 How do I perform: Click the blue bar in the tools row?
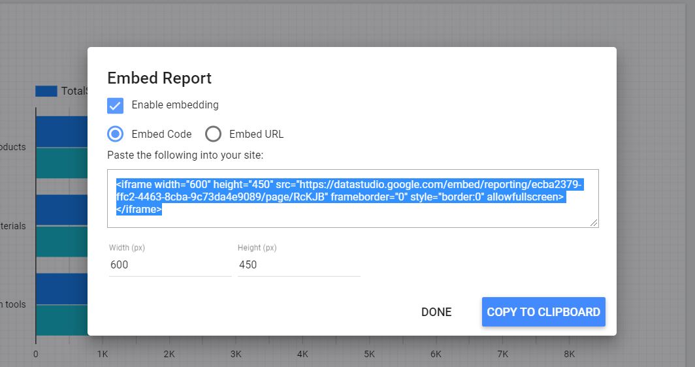point(61,289)
